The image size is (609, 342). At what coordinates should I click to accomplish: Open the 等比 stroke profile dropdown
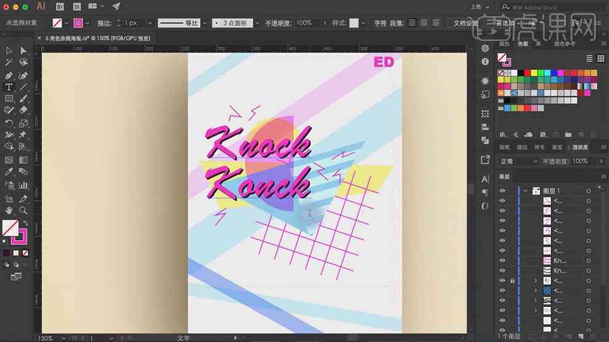205,23
